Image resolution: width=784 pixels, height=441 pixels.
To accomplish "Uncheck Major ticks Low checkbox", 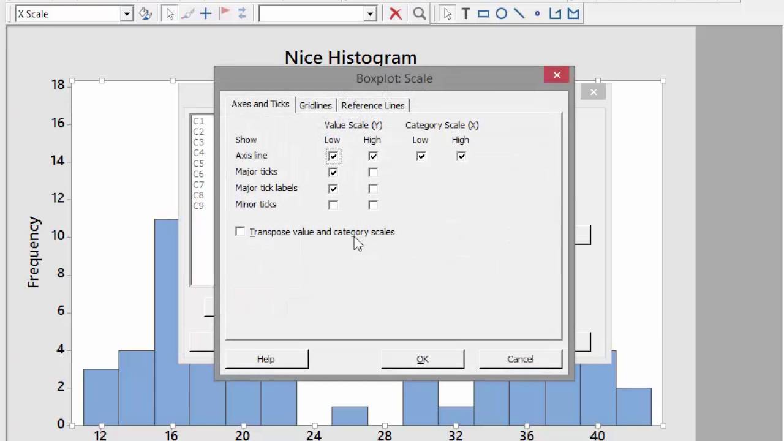I will tap(333, 172).
